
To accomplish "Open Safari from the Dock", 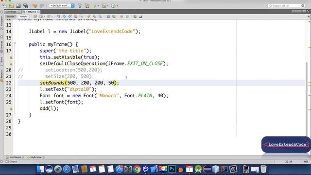I will (67, 169).
